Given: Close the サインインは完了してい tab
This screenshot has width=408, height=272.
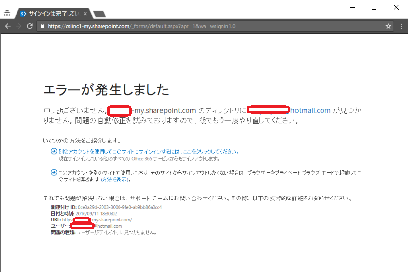Looking at the screenshot, I should 85,14.
